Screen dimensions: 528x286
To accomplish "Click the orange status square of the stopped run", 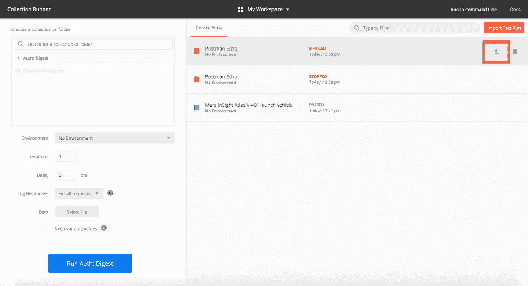I will (196, 79).
